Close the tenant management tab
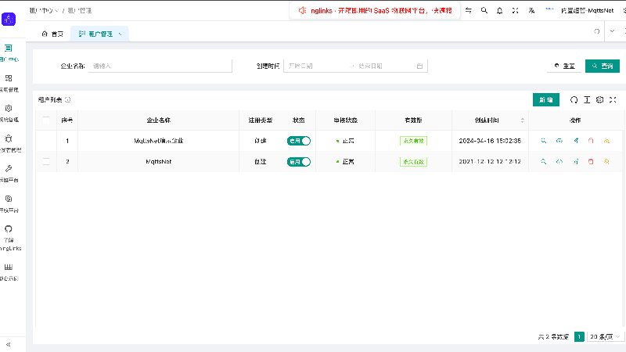The width and height of the screenshot is (626, 352). point(120,34)
